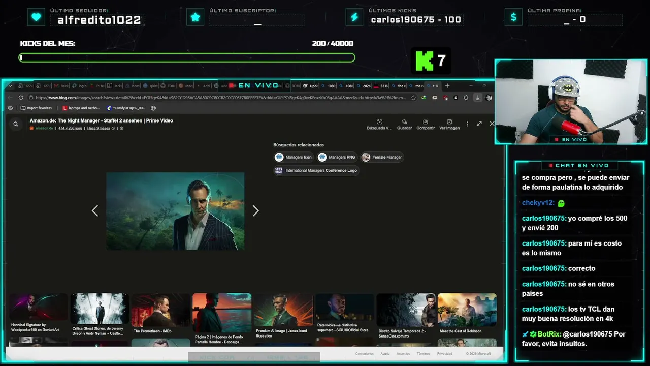The width and height of the screenshot is (650, 366).
Task: Click the Términos footer link
Action: click(x=424, y=354)
